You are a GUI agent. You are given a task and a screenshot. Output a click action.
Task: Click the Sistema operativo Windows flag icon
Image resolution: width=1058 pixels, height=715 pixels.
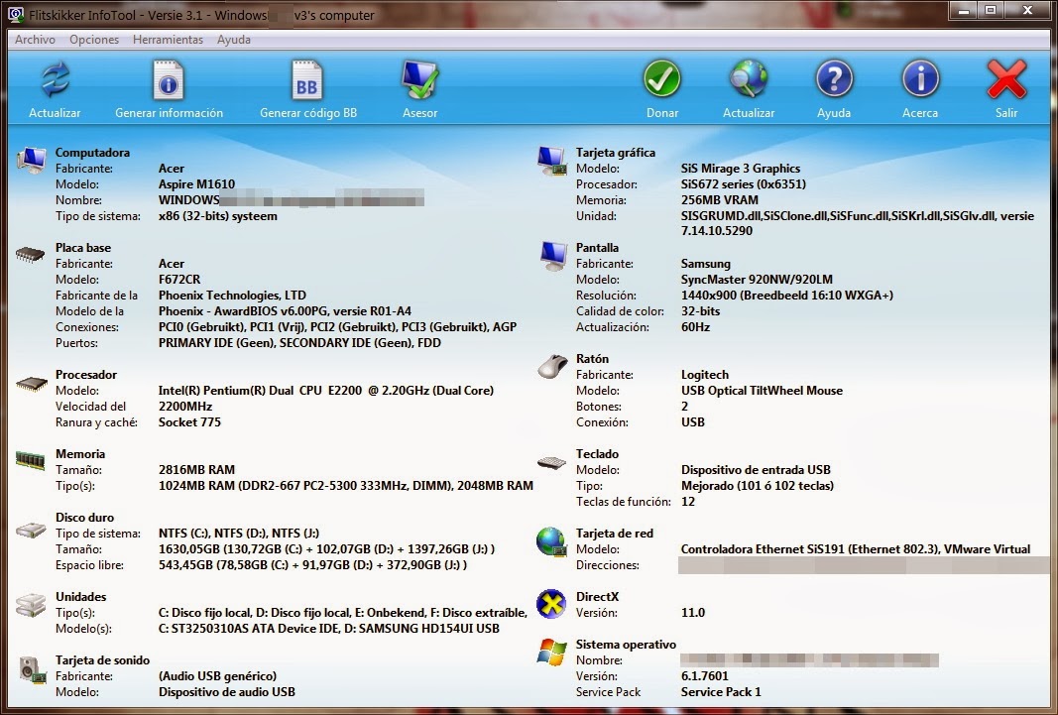click(552, 653)
